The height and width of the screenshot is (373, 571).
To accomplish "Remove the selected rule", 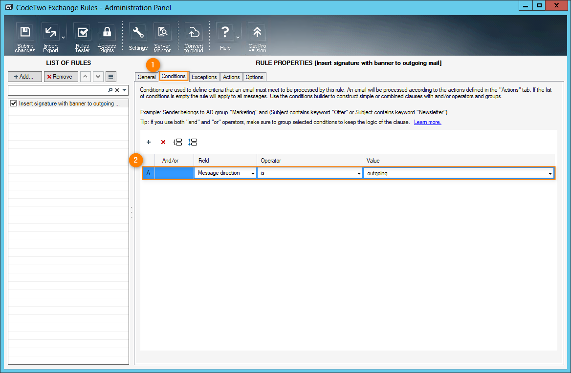I will pos(61,77).
